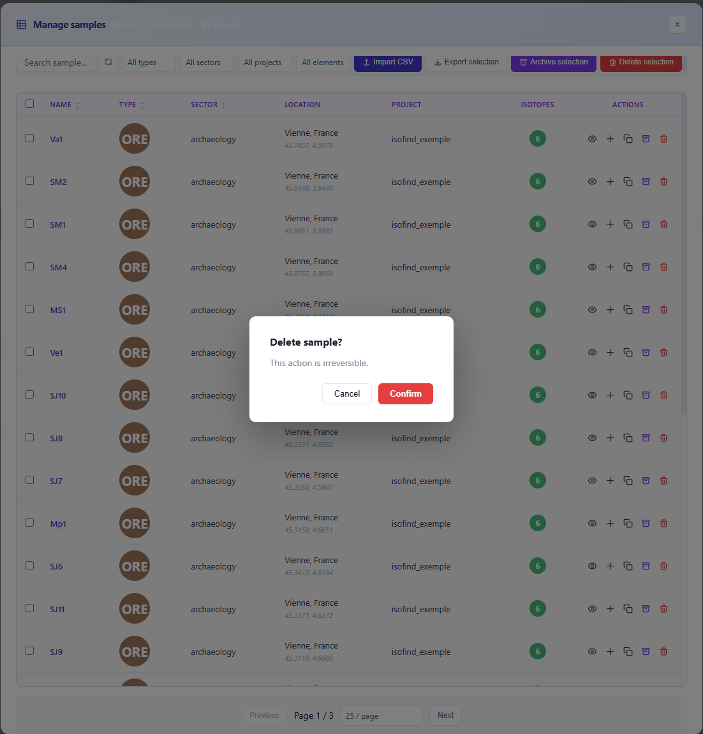This screenshot has height=734, width=703.
Task: Click the refresh icon beside search box
Action: tap(108, 62)
